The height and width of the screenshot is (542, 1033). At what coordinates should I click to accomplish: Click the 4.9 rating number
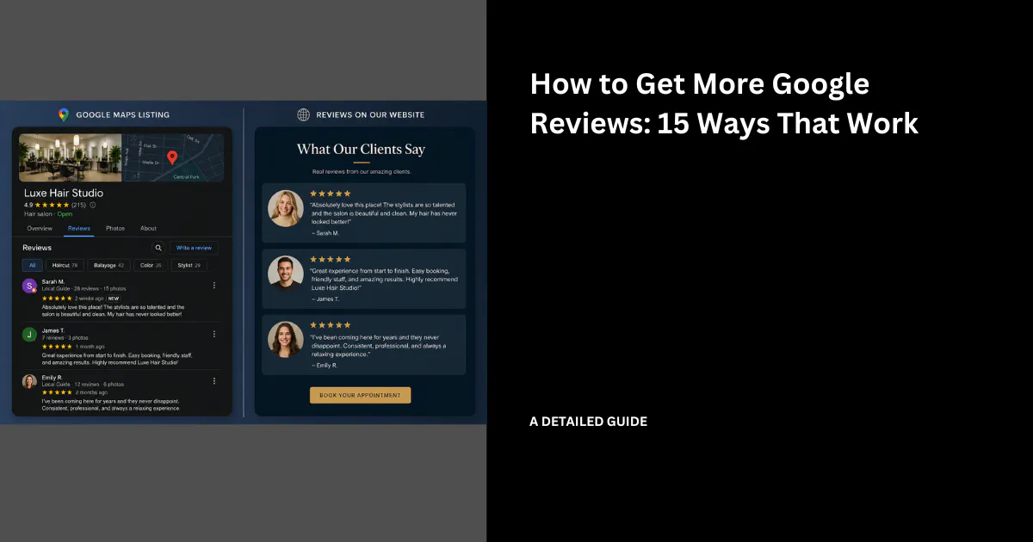click(x=28, y=206)
